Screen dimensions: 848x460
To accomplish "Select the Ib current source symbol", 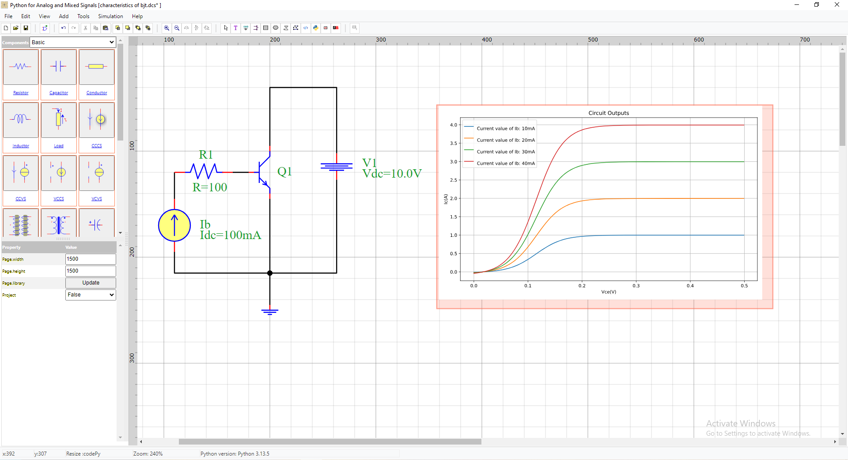I will click(174, 225).
